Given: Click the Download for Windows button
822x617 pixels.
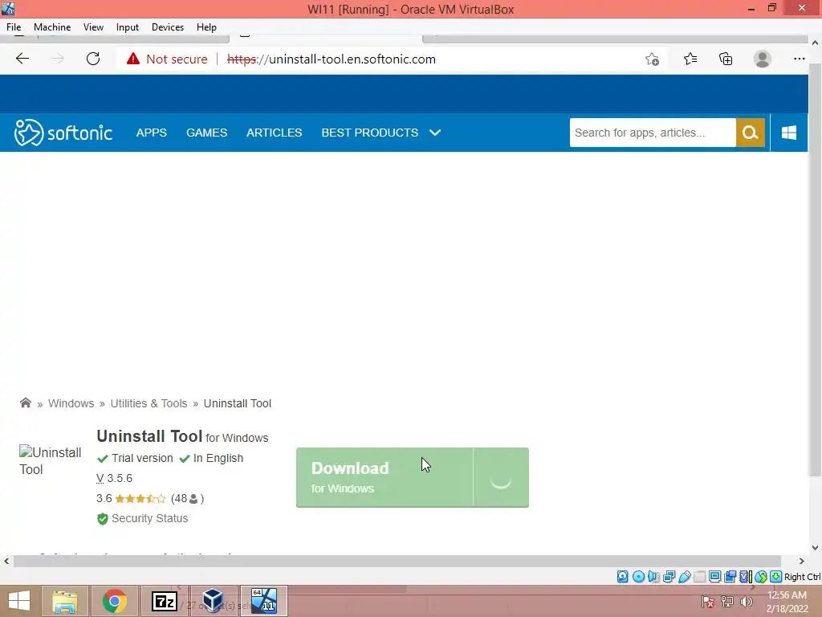Looking at the screenshot, I should [x=385, y=477].
